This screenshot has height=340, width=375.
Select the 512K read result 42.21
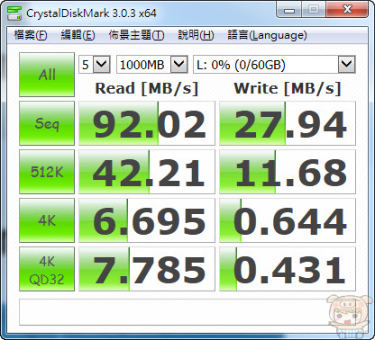point(147,172)
